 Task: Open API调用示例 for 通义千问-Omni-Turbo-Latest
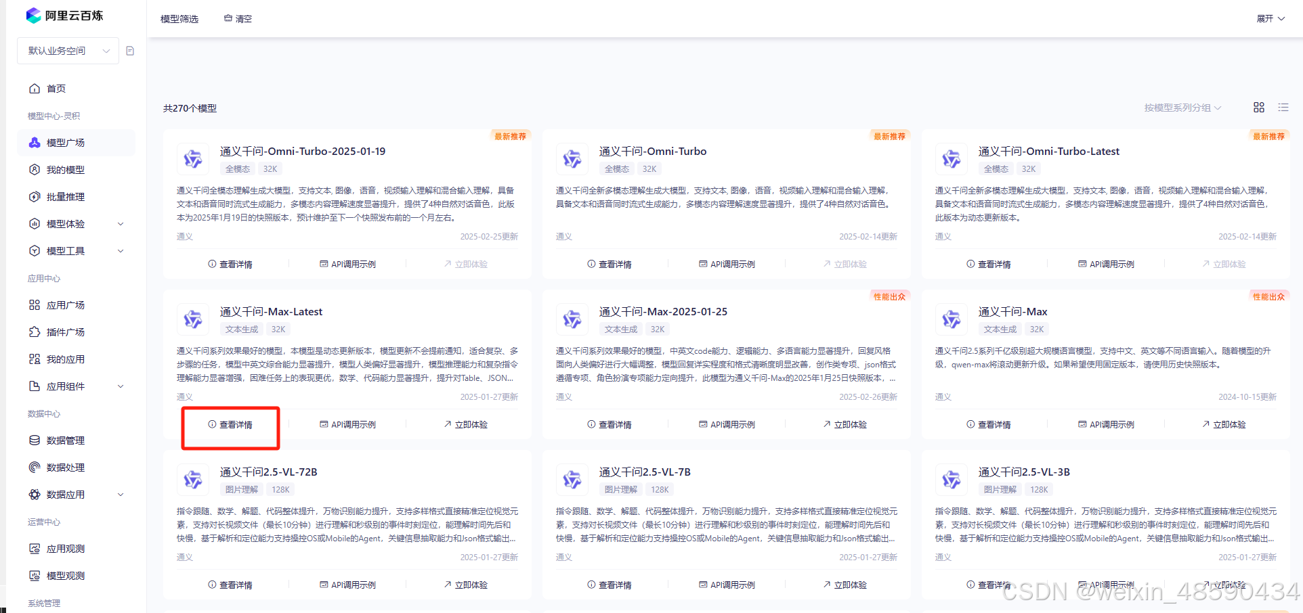point(1106,265)
